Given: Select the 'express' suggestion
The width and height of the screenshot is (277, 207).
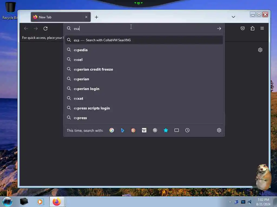Looking at the screenshot, I should coord(144,118).
